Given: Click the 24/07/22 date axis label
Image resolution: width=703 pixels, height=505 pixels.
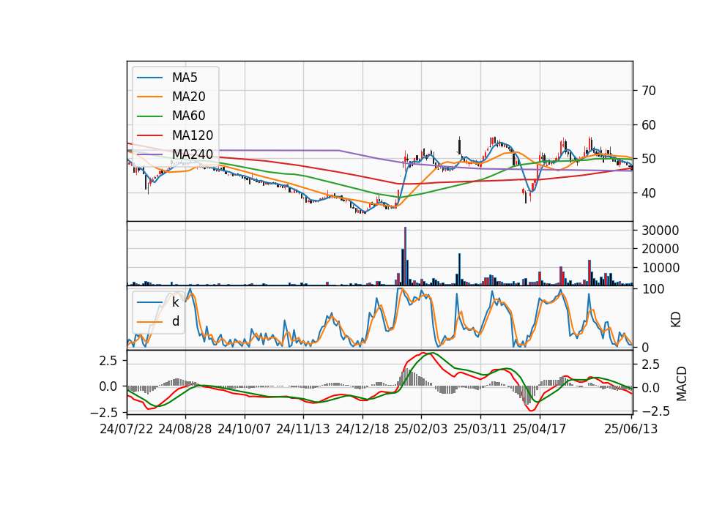Looking at the screenshot, I should [x=127, y=429].
